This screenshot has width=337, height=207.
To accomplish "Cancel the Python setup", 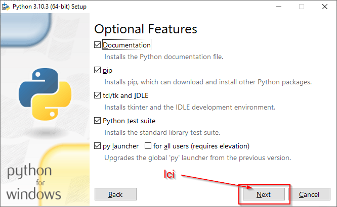I will click(x=309, y=194).
